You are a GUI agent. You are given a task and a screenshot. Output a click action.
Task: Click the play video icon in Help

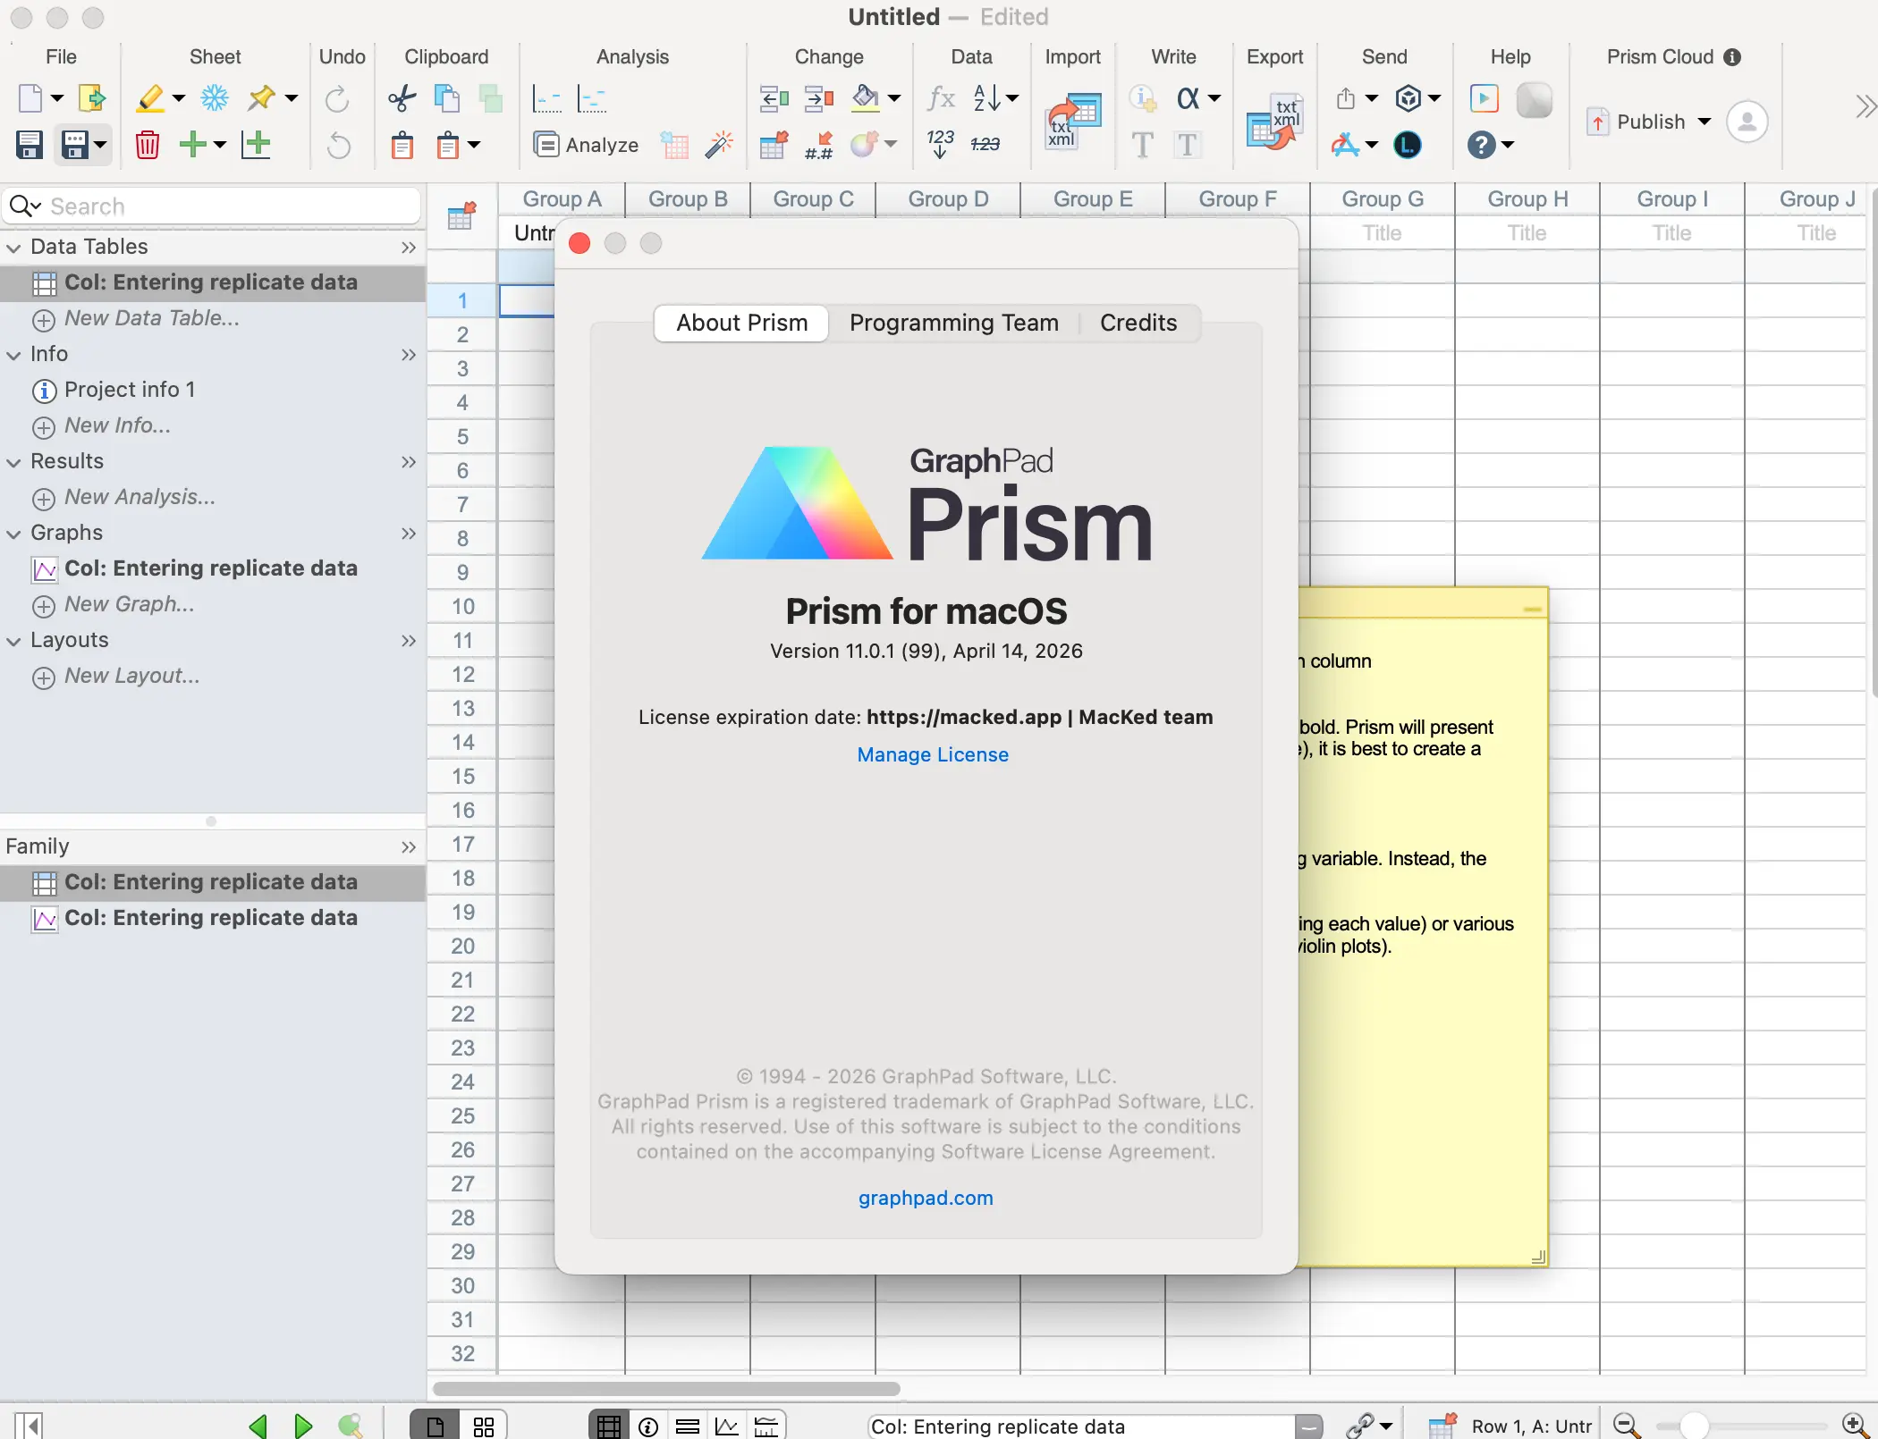[1484, 98]
